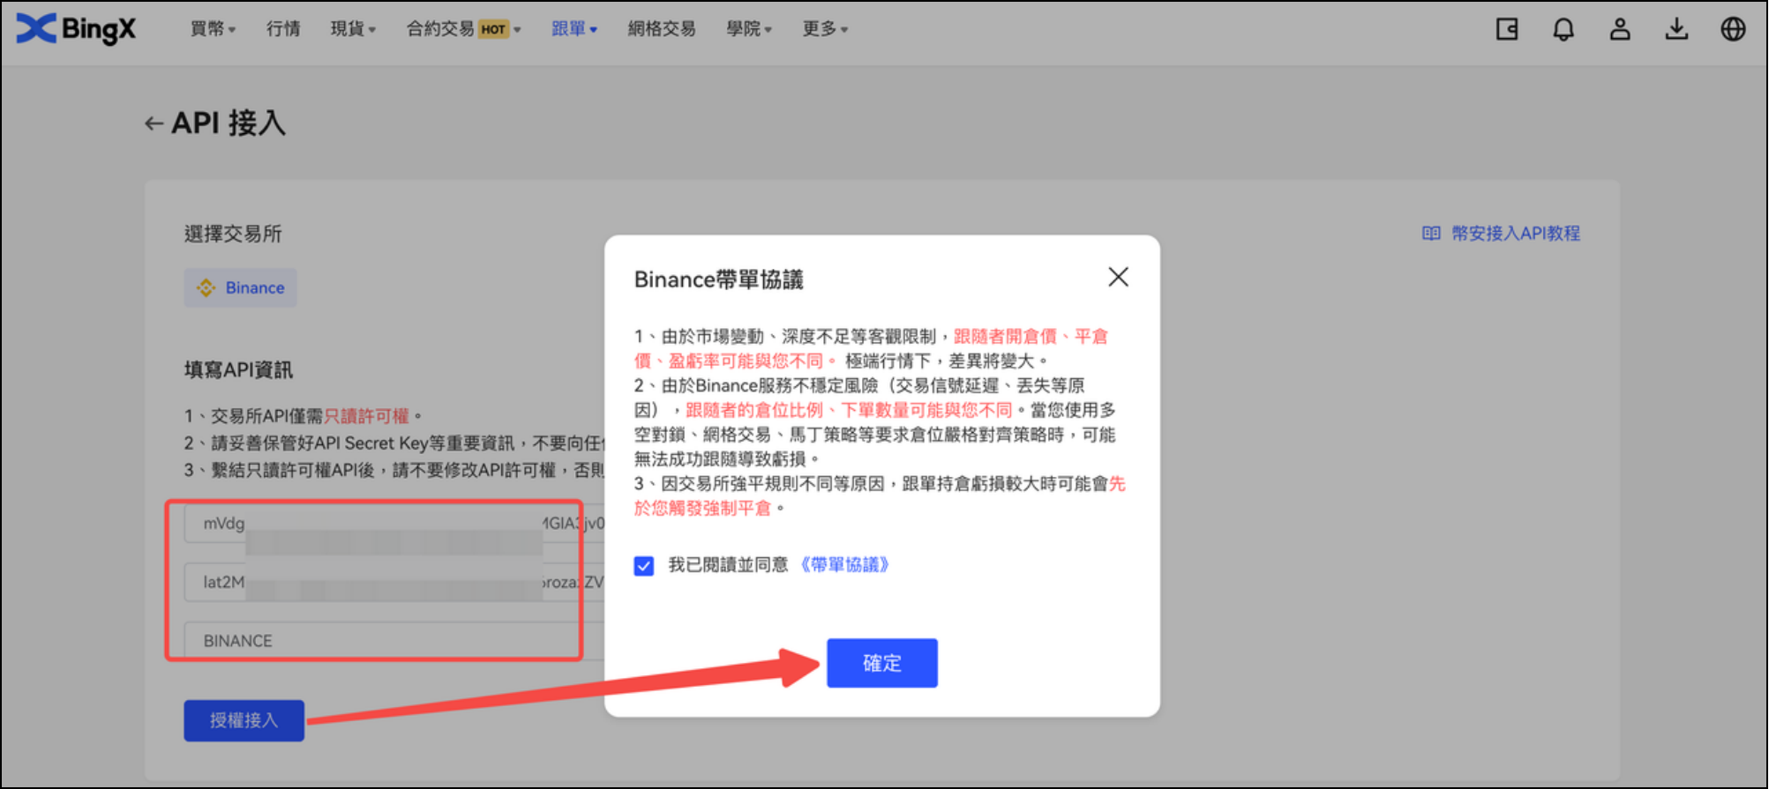Click the 確定 button
This screenshot has height=789, width=1769.
881,663
